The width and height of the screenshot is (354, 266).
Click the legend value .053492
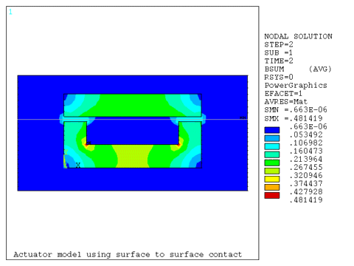306,134
